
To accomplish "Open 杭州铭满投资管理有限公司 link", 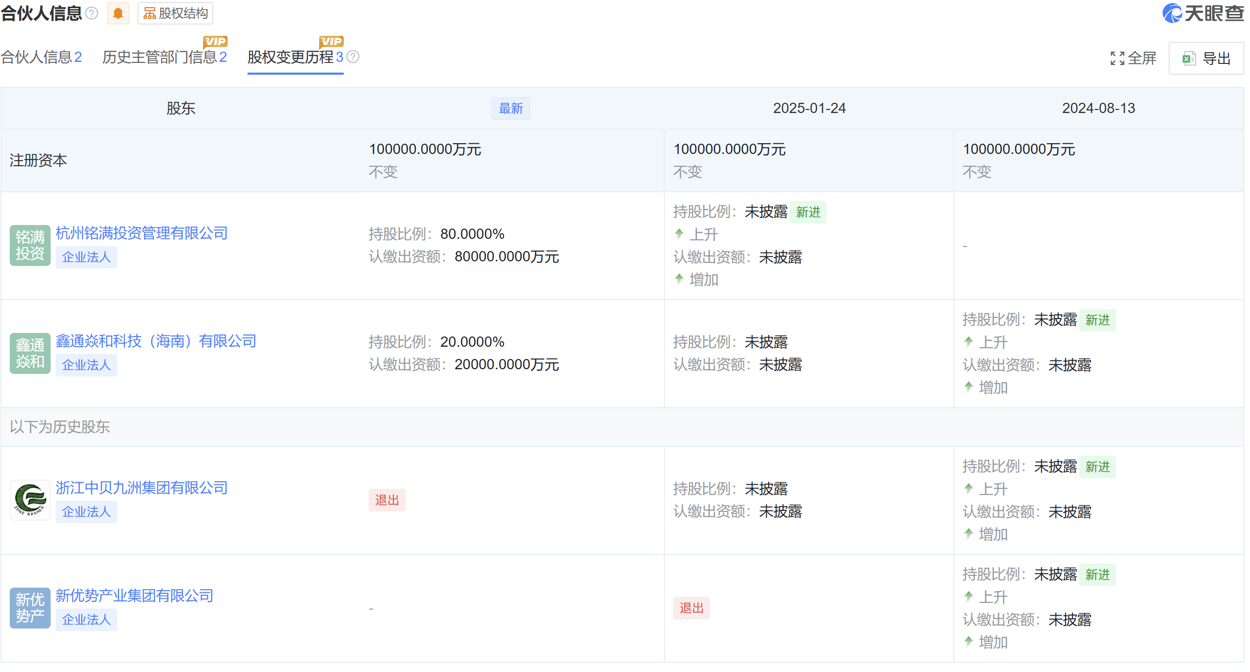I will click(x=142, y=233).
